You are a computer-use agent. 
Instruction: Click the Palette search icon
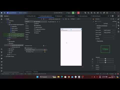pyautogui.click(x=41, y=19)
